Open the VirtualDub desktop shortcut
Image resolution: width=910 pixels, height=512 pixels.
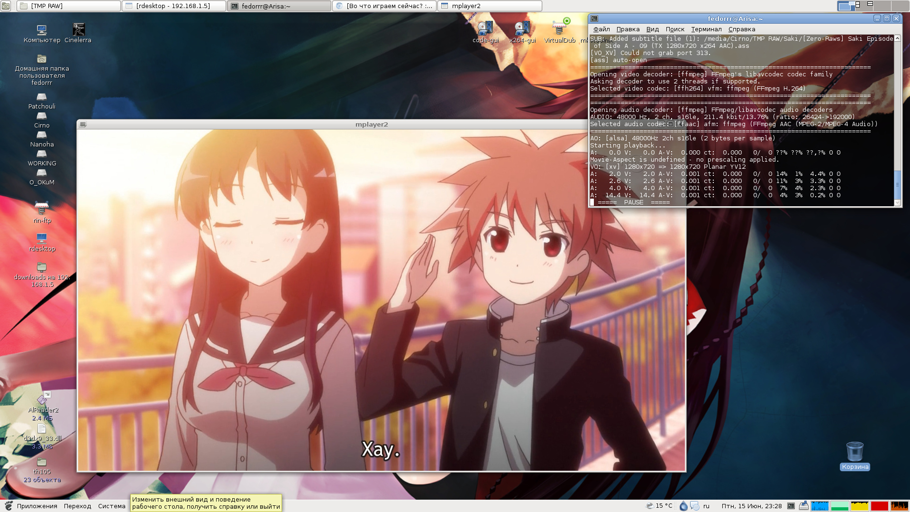tap(559, 30)
